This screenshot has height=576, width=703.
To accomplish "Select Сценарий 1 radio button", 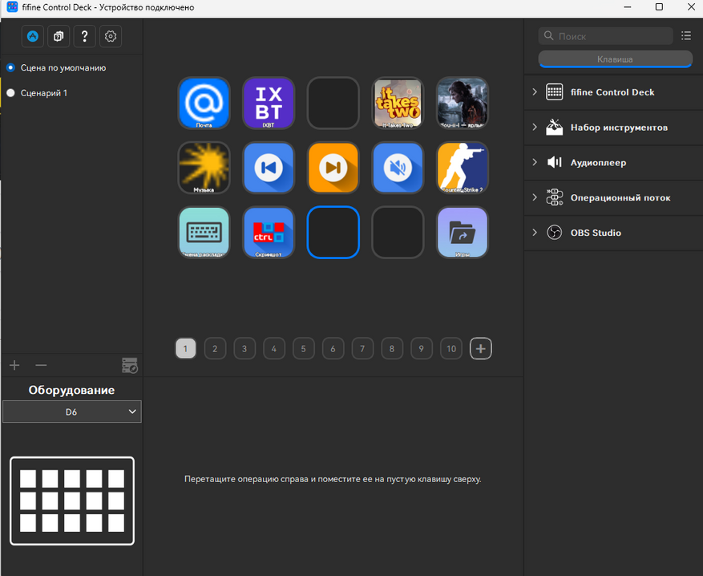I will pos(10,93).
